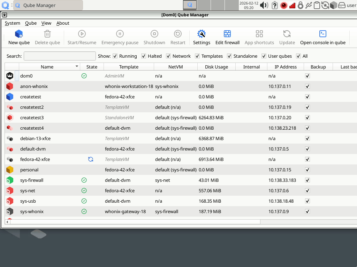Viewport: 357px width, 267px height.
Task: Uncheck backup checkbox for sys-whonix
Action: pyautogui.click(x=307, y=212)
